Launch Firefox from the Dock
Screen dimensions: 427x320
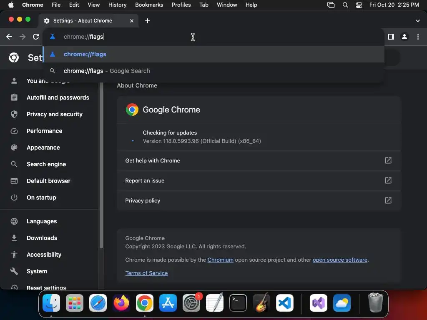(x=121, y=303)
